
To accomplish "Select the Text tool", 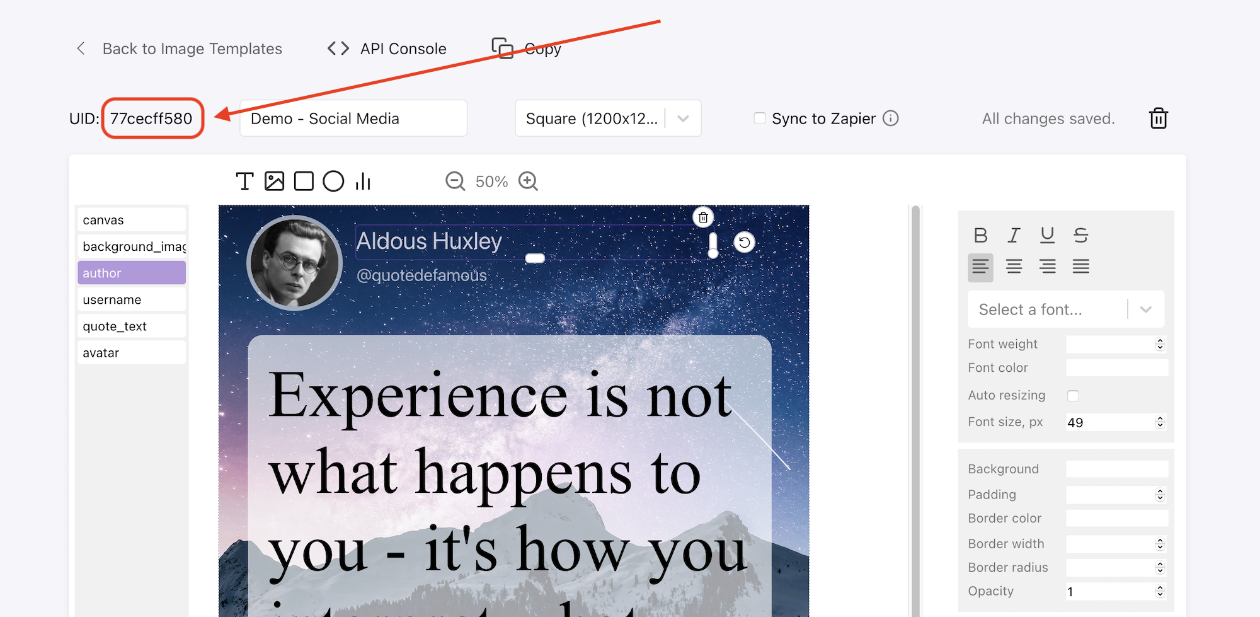I will pos(245,181).
